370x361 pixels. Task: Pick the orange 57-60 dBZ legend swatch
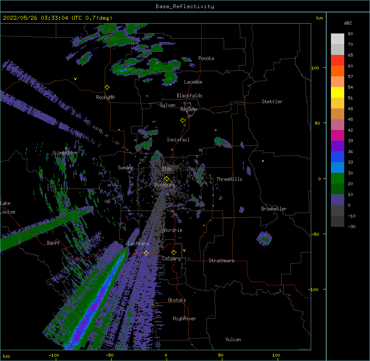(x=337, y=71)
